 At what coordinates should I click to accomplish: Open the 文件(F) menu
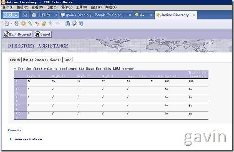[8, 7]
